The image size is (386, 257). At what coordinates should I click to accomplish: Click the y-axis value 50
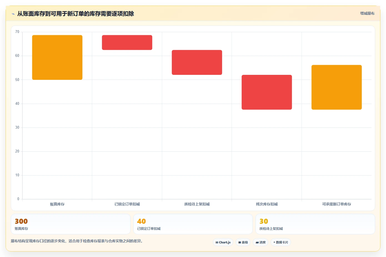(17, 80)
